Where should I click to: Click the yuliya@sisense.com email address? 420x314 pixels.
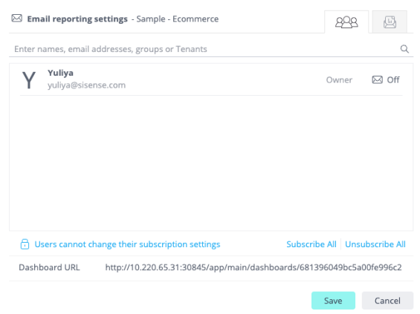[x=86, y=85]
